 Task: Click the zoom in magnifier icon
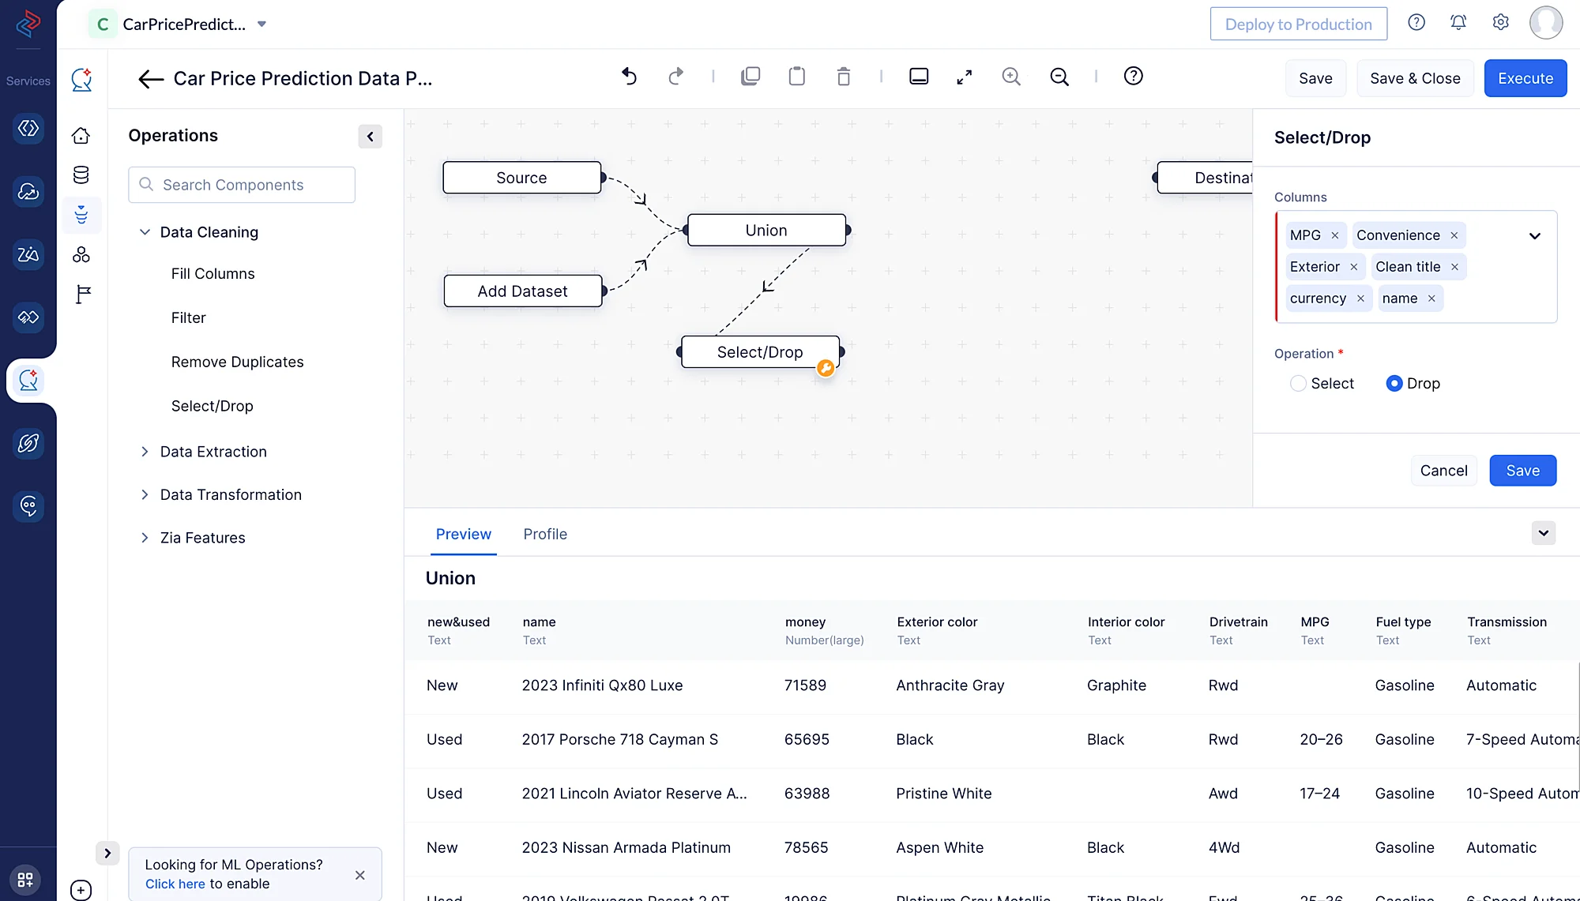click(1011, 77)
